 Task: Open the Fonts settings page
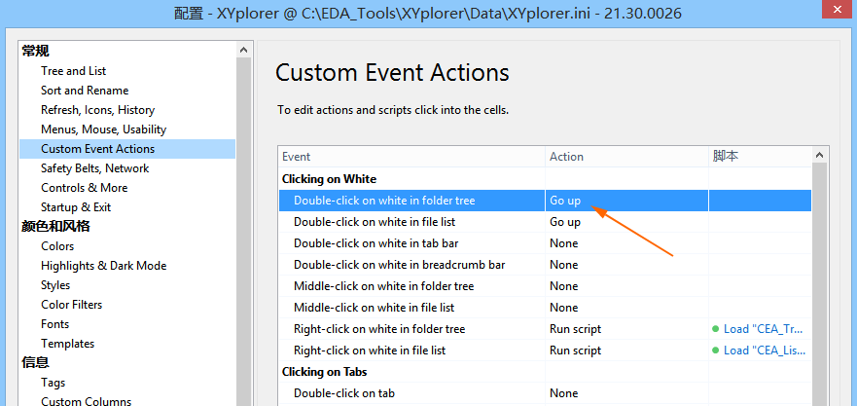click(x=54, y=324)
